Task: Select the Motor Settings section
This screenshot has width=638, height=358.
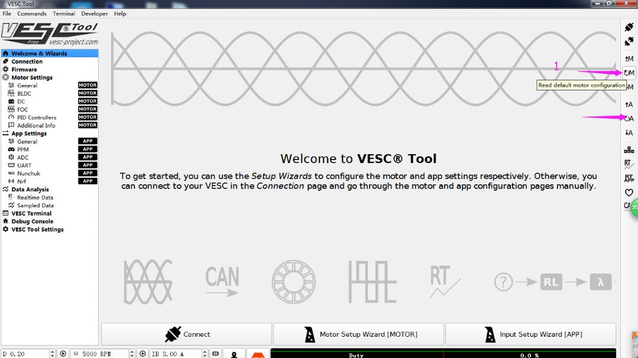Action: [x=50, y=77]
